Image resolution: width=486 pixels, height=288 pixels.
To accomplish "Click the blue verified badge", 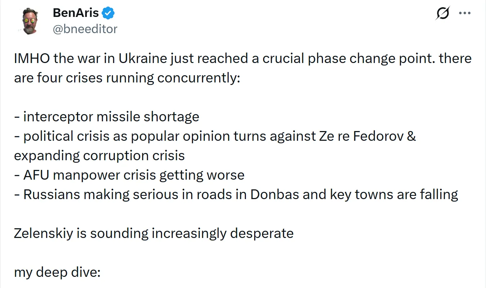I will tap(108, 13).
